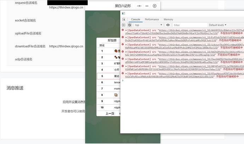This screenshot has height=144, width=244.
Task: Click the request合法域名 label
Action: point(26,3)
